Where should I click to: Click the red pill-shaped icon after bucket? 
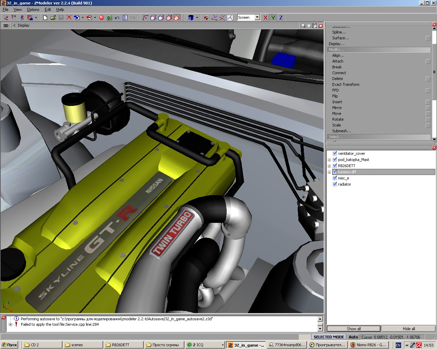click(x=206, y=17)
